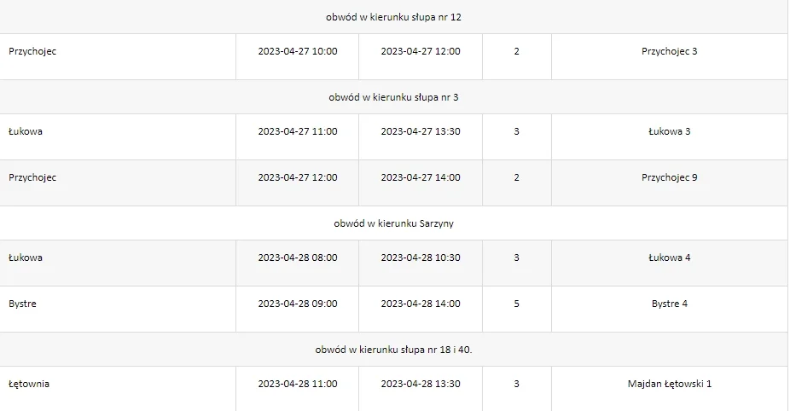The height and width of the screenshot is (411, 790).
Task: Select the 'obwód w kierunku Sarzyny' row
Action: [393, 223]
